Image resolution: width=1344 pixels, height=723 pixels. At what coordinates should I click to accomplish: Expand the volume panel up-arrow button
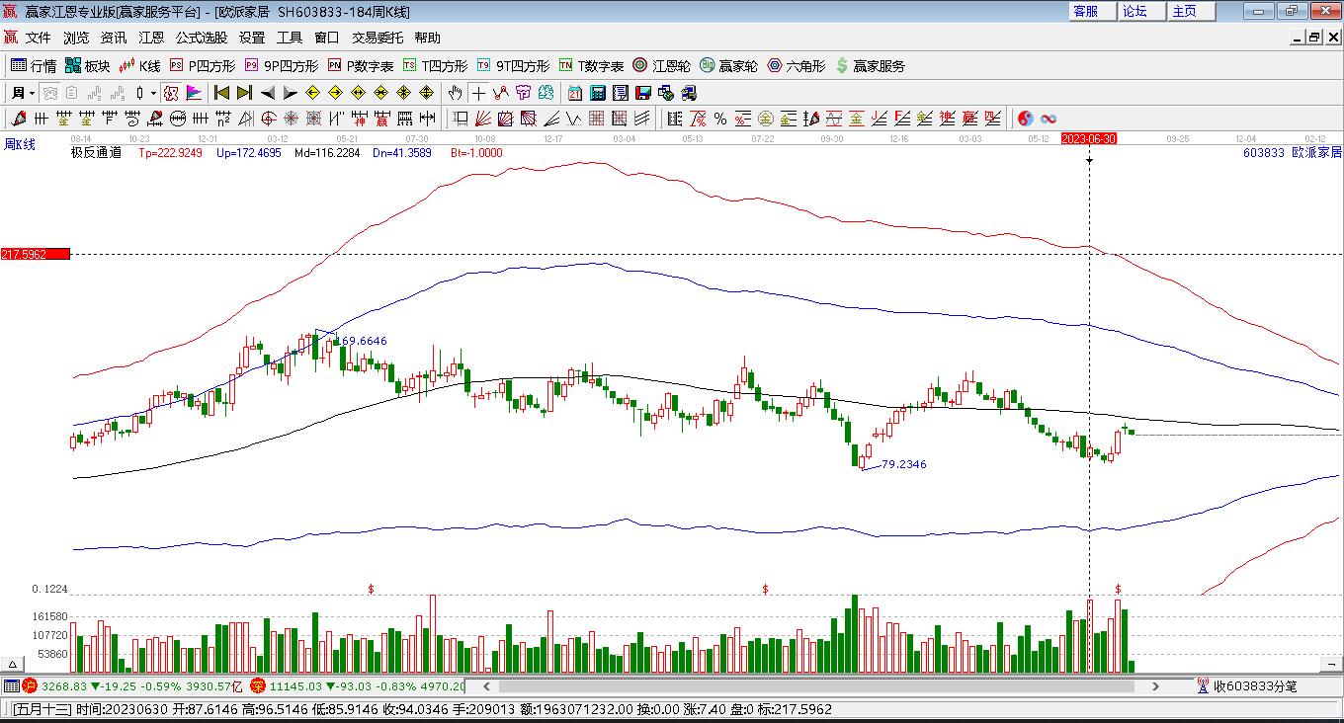pyautogui.click(x=14, y=665)
